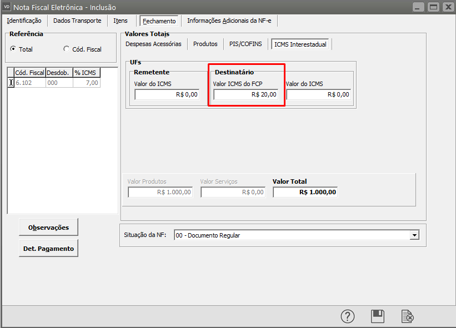
Task: Expand the Situação da NF dropdown
Action: (x=414, y=235)
